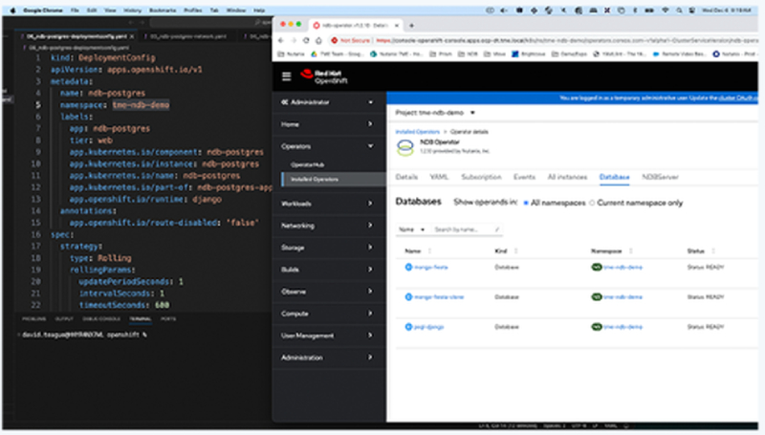This screenshot has width=765, height=435.
Task: Switch to the All instances tab
Action: pyautogui.click(x=567, y=177)
